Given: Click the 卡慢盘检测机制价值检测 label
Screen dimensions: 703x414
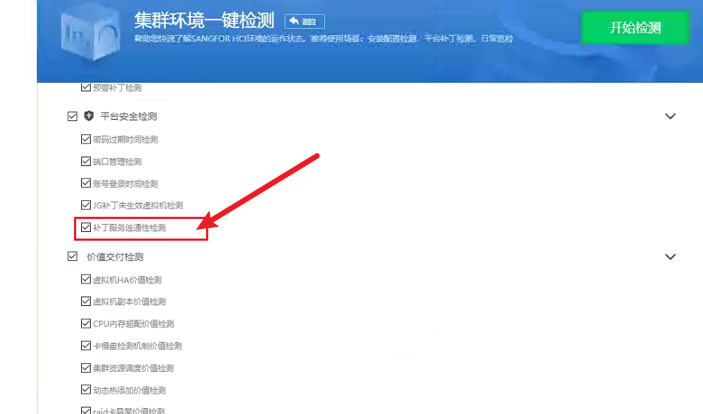Looking at the screenshot, I should click(137, 346).
